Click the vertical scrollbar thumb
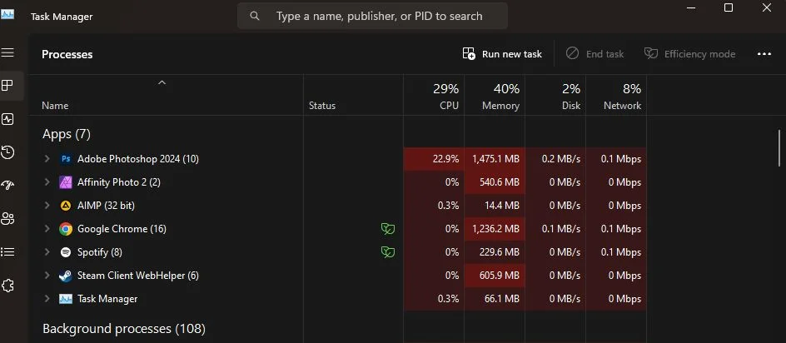This screenshot has height=343, width=786. coord(779,148)
